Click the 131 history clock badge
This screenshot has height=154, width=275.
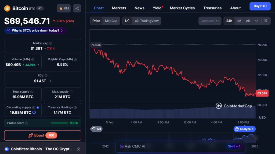coord(96,129)
